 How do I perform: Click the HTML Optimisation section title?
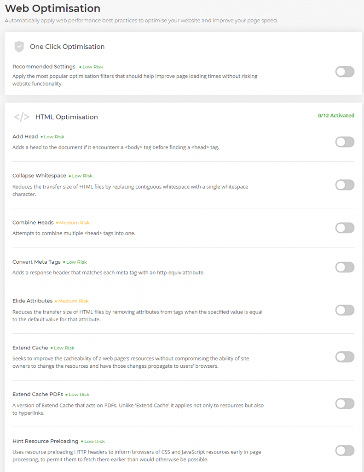66,117
